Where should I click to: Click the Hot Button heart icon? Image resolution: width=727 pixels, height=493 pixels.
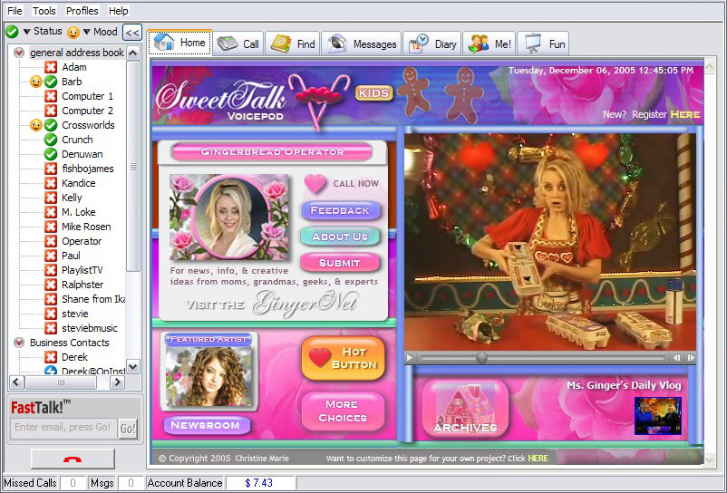click(318, 358)
